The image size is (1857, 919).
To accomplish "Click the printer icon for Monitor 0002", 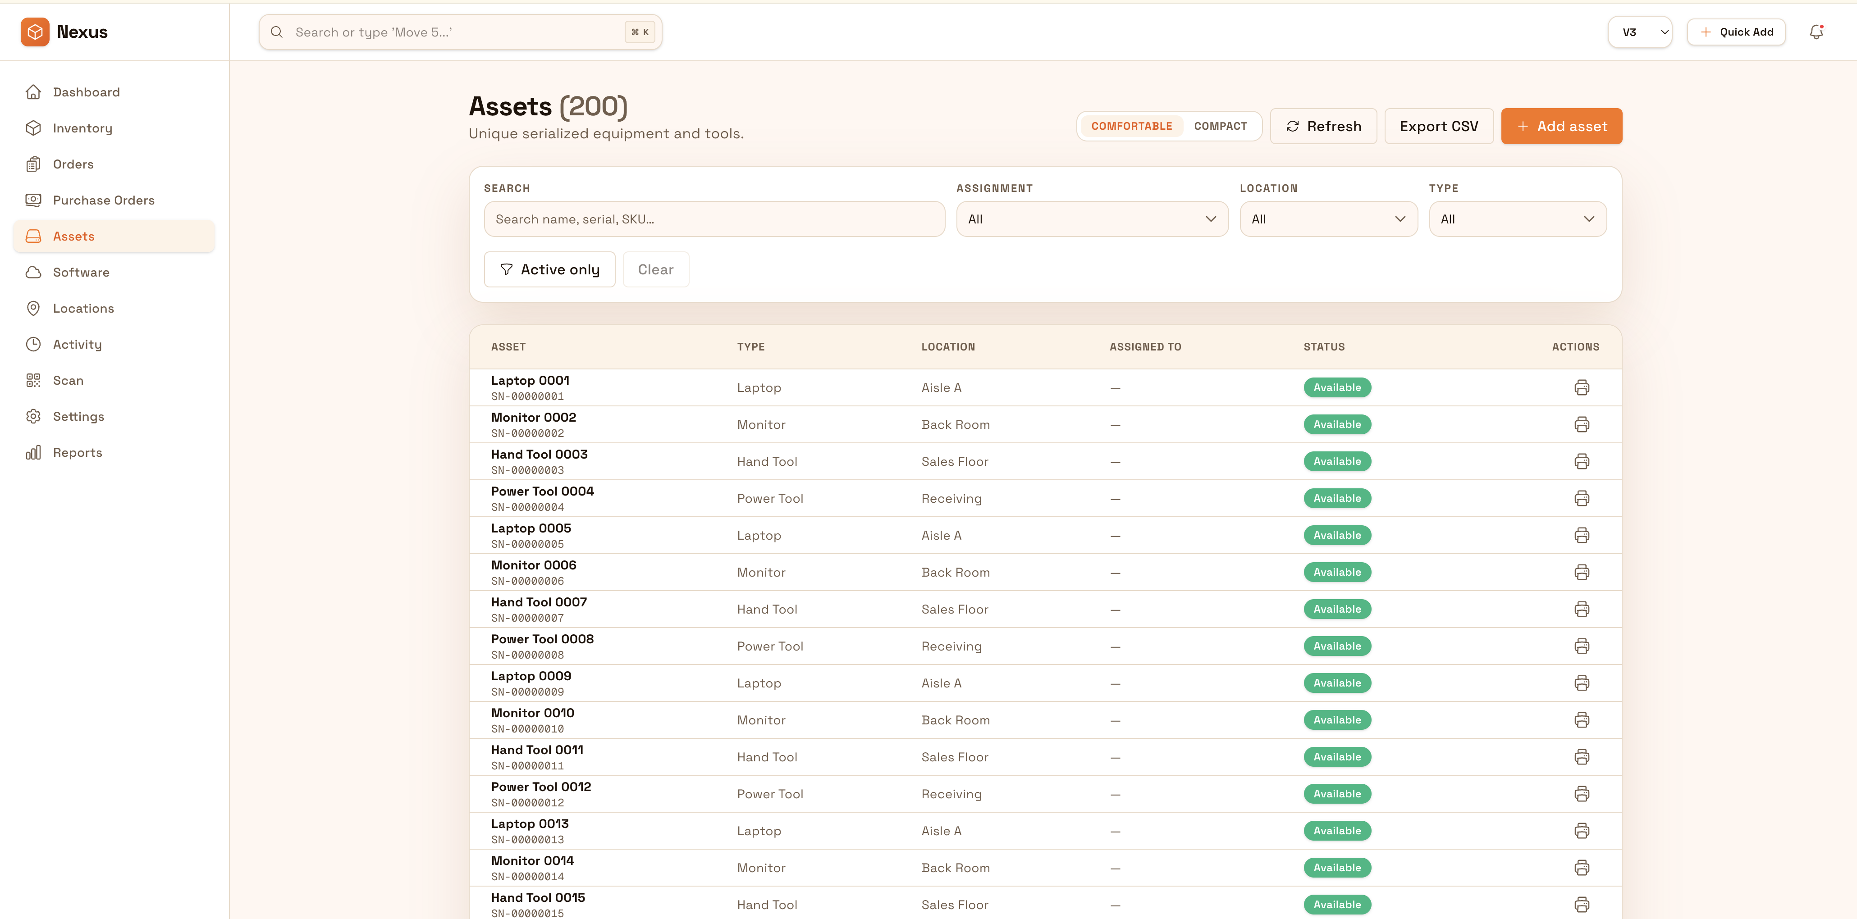I will tap(1582, 424).
